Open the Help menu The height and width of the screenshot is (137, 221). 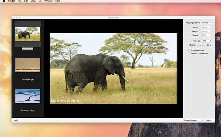pyautogui.click(x=58, y=1)
